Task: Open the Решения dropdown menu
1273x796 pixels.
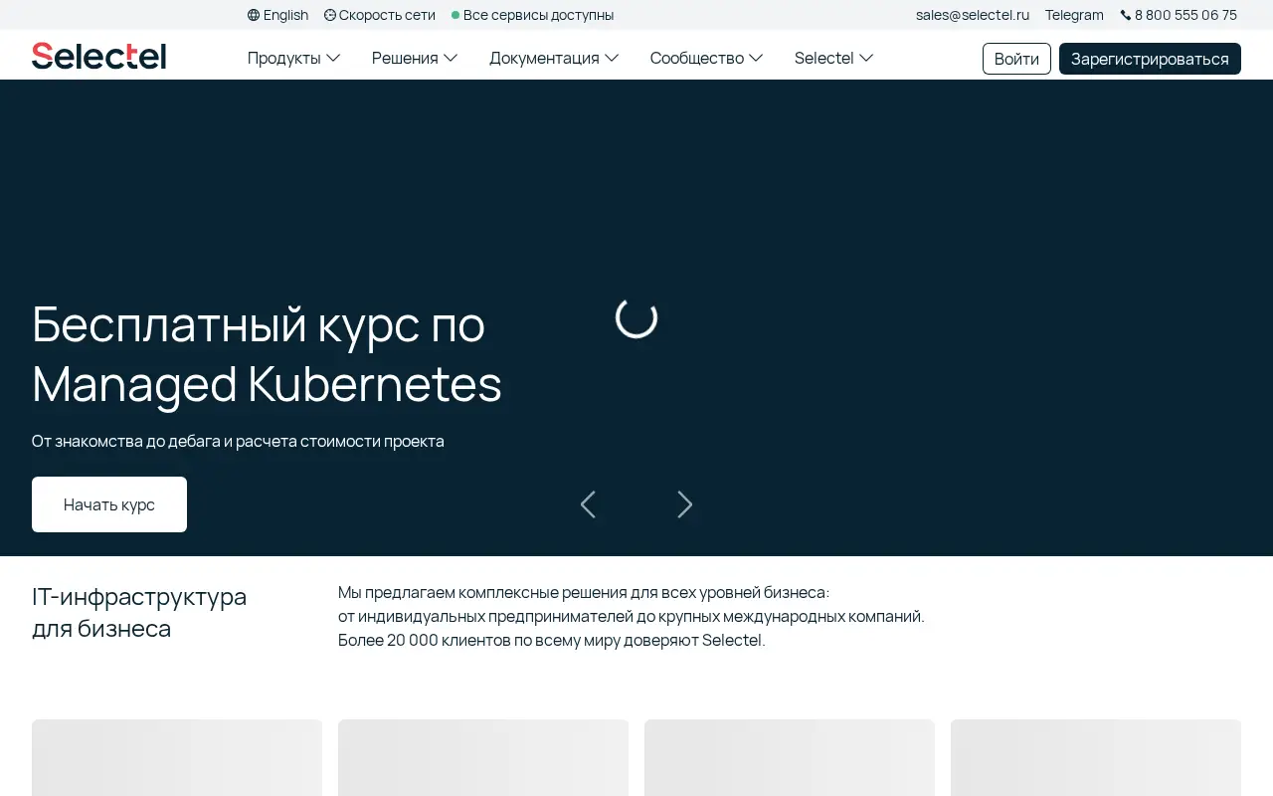Action: point(415,58)
